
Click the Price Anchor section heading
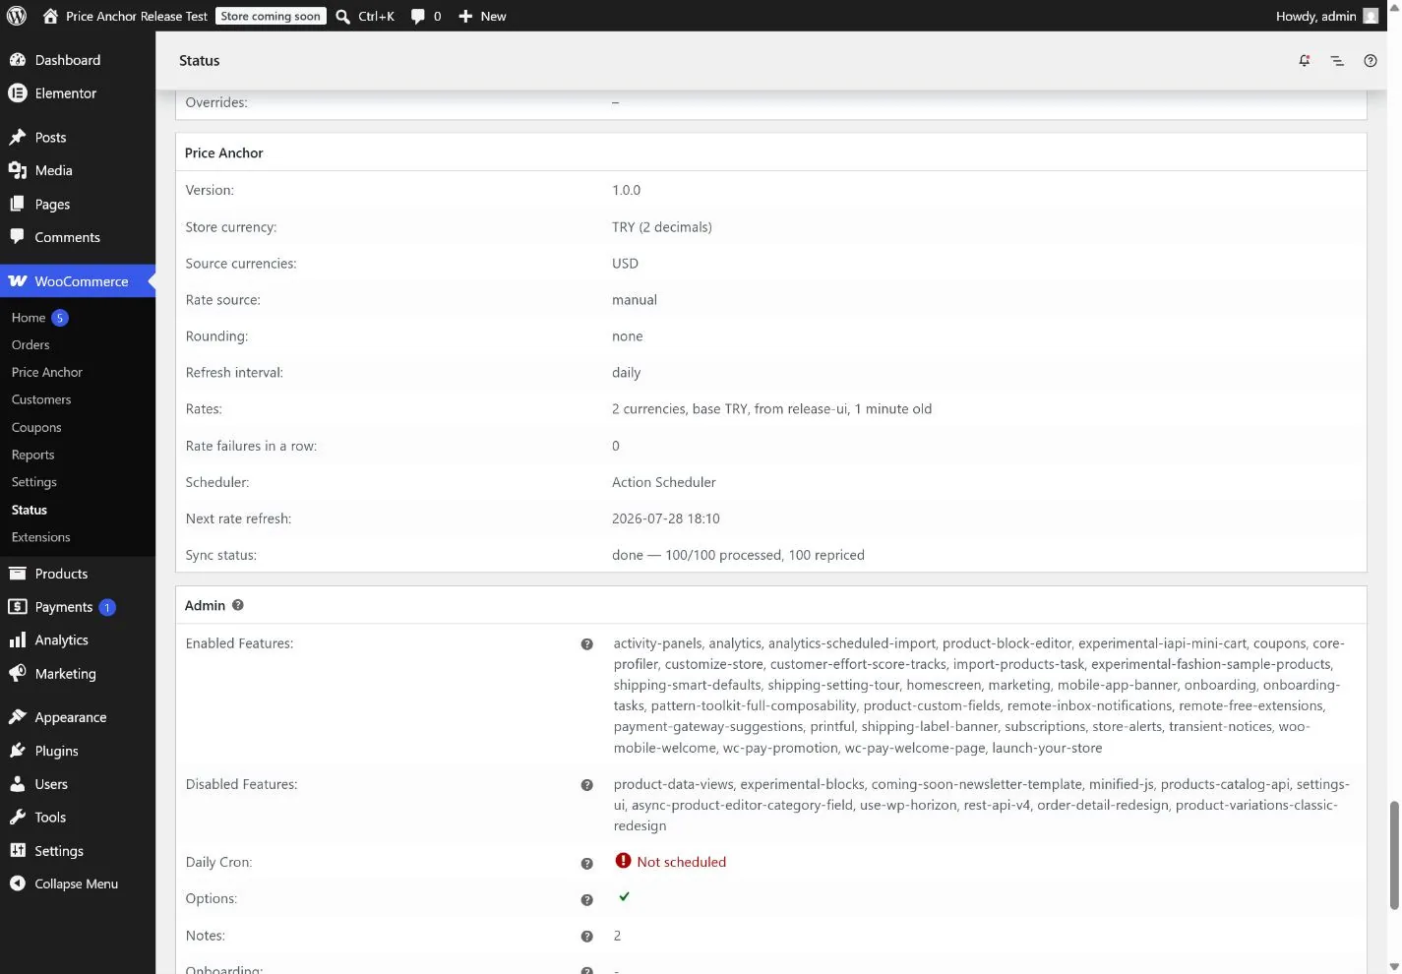[x=224, y=152]
